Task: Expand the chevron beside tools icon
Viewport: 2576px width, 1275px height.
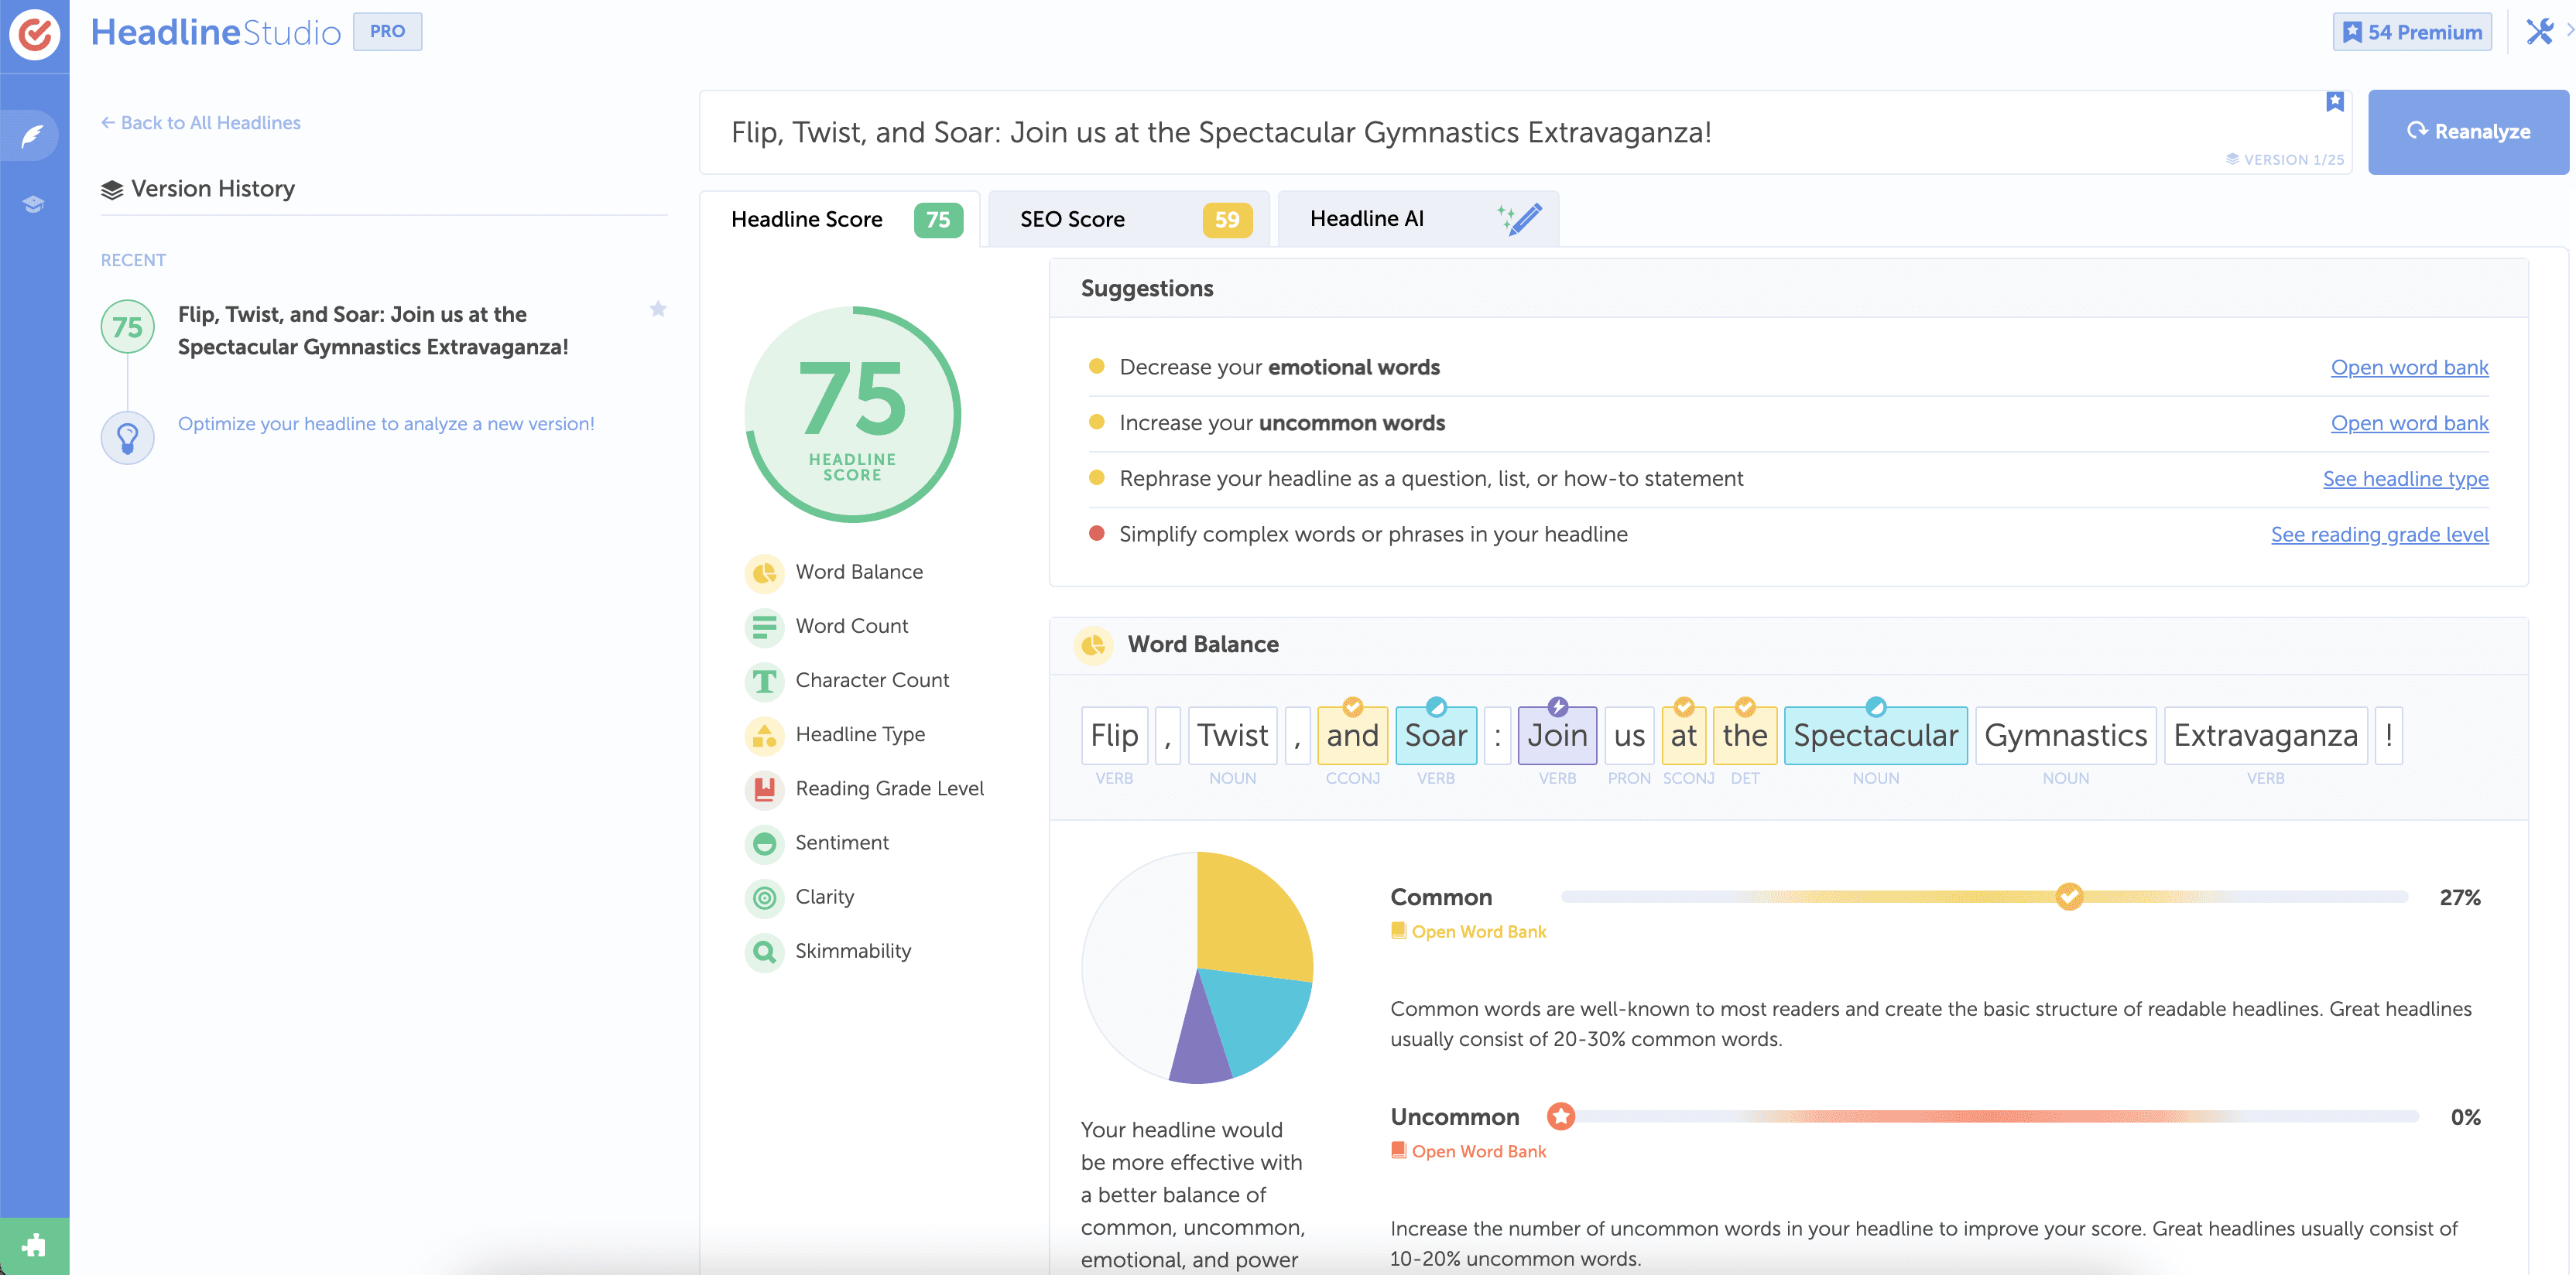Action: click(x=2569, y=31)
